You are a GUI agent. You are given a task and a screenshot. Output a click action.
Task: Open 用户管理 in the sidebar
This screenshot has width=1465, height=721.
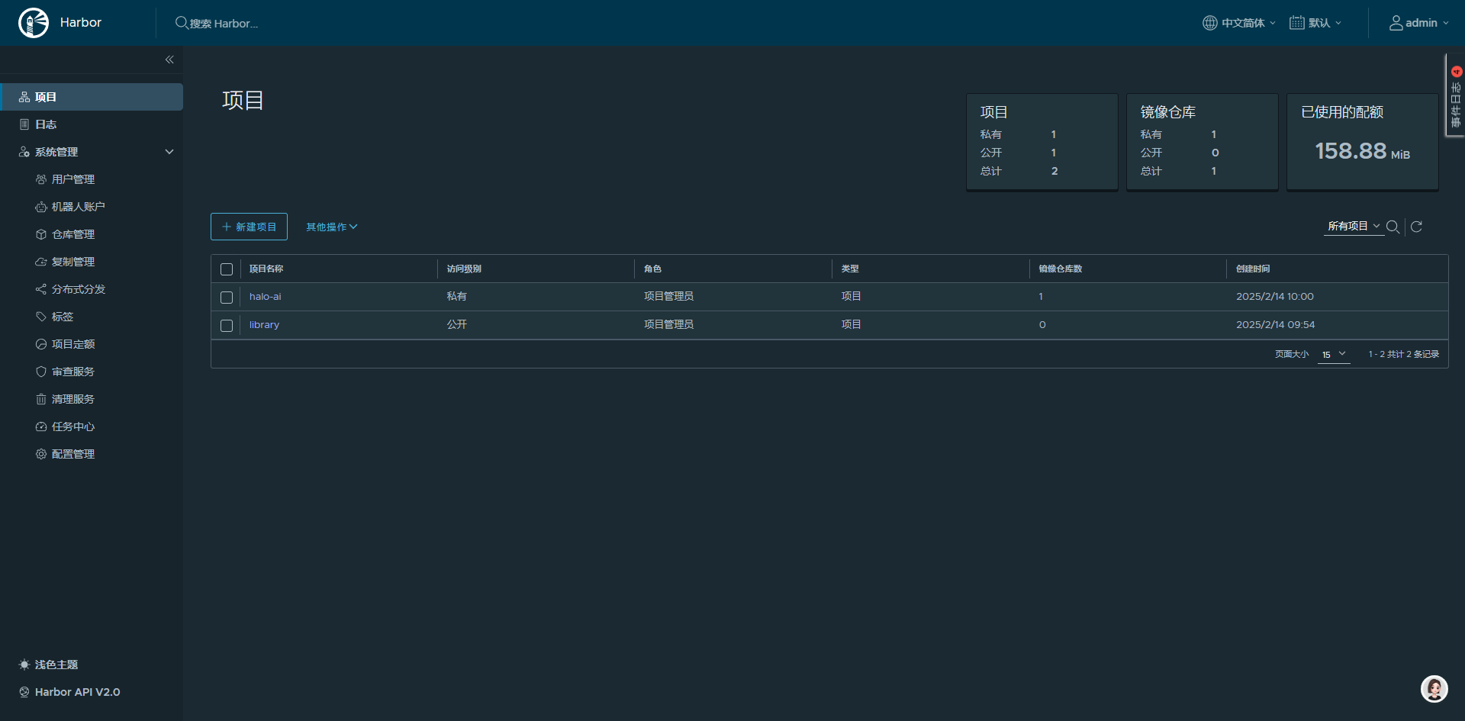(x=73, y=179)
